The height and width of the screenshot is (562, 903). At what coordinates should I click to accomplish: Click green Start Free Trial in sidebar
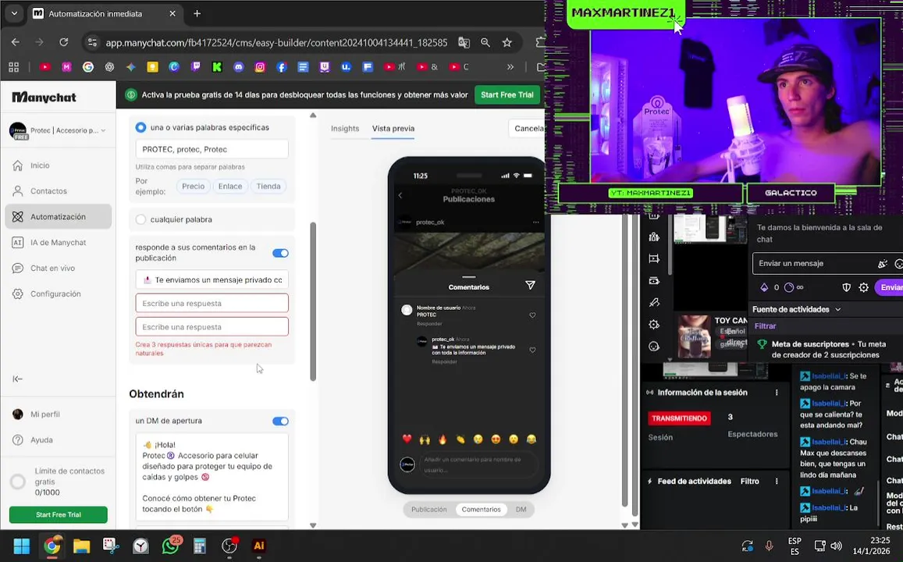click(59, 515)
